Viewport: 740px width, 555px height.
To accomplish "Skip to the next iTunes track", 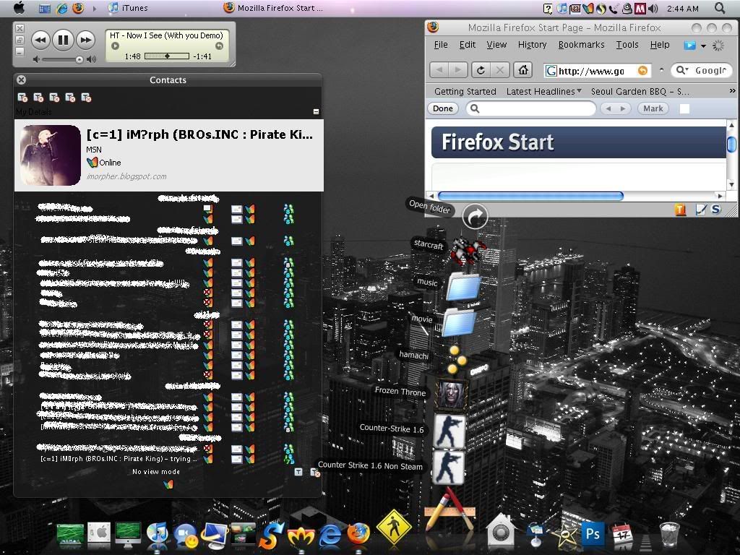I will [85, 40].
